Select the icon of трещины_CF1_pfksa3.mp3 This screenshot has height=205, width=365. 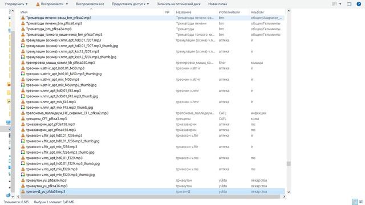coord(23,118)
